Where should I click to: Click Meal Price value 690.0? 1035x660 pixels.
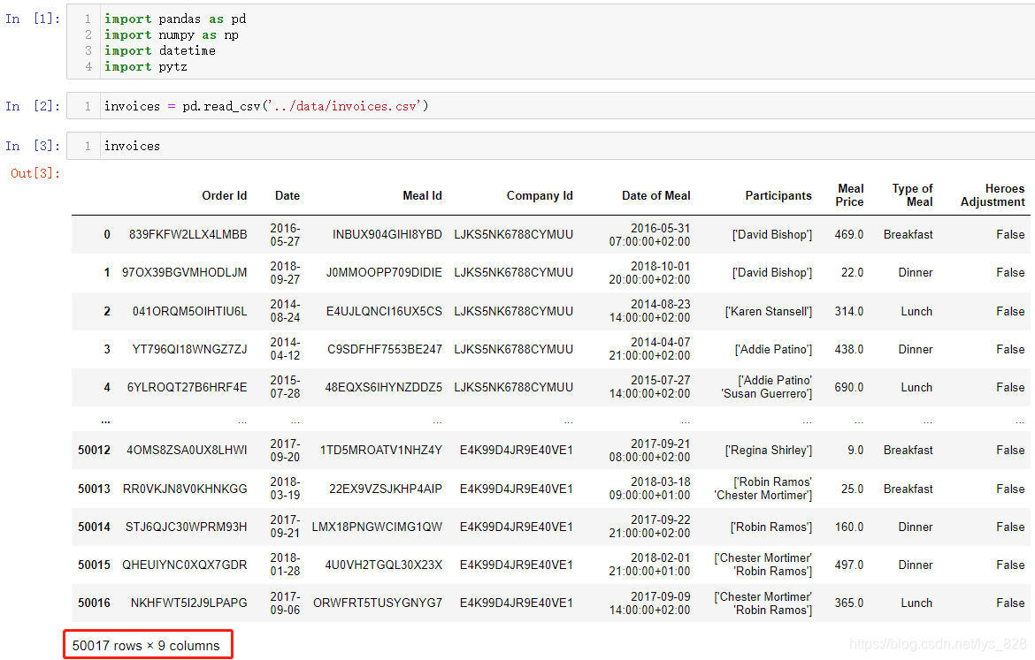(849, 388)
